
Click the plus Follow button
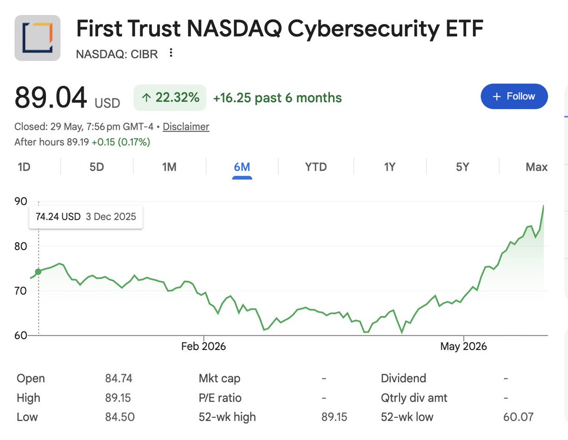(514, 97)
